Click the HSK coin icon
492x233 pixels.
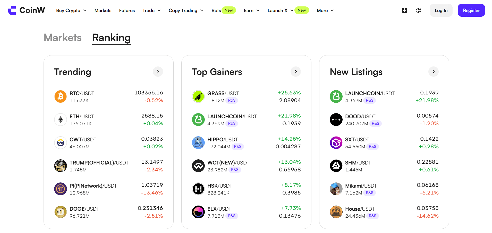point(198,189)
